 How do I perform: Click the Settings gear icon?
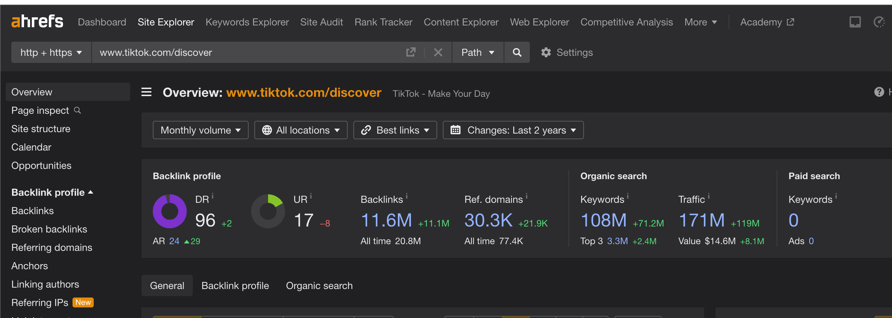[546, 52]
